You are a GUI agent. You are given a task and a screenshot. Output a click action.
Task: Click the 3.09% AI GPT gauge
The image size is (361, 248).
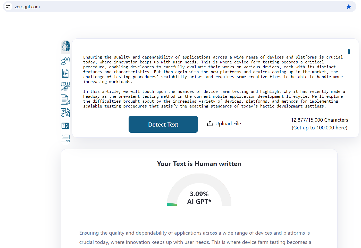[x=199, y=190]
